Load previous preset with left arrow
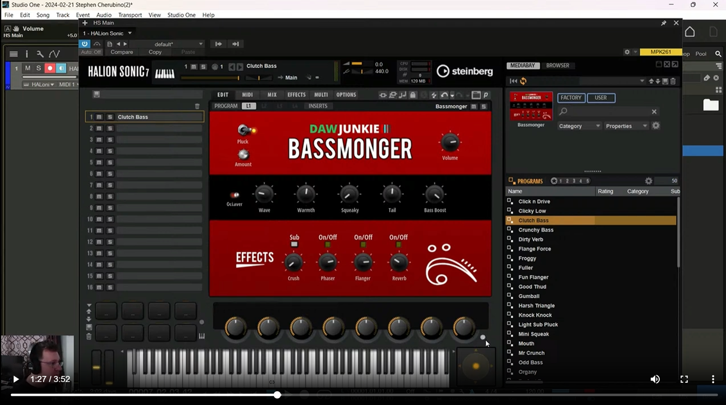This screenshot has height=405, width=726. pos(118,44)
